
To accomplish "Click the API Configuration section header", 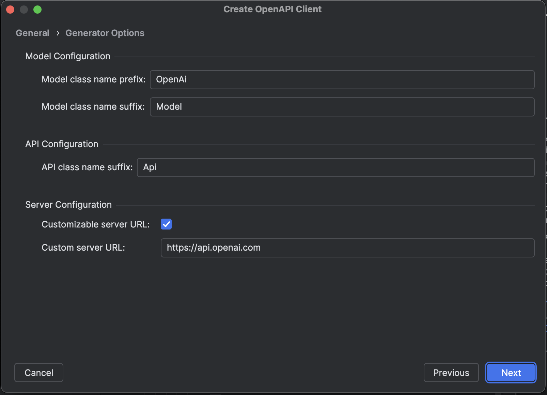I will (x=62, y=144).
